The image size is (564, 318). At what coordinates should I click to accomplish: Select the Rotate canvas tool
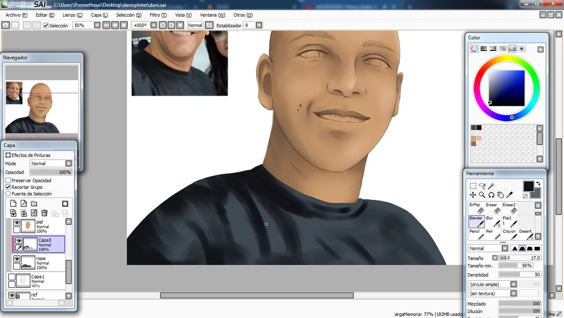click(491, 195)
